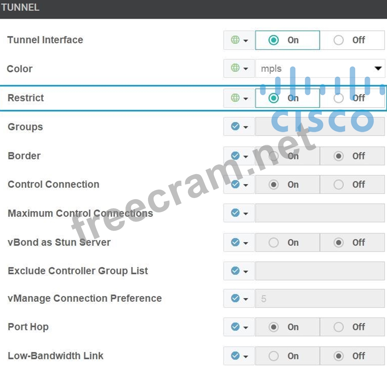
Task: Click the globe scope icon for Color
Action: 235,68
